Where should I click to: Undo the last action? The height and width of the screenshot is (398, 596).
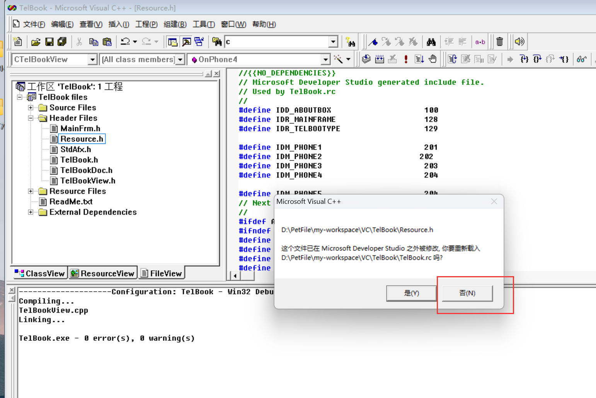coord(125,41)
